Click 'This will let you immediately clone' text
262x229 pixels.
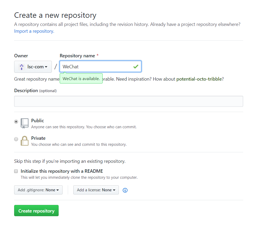pyautogui.click(x=79, y=177)
